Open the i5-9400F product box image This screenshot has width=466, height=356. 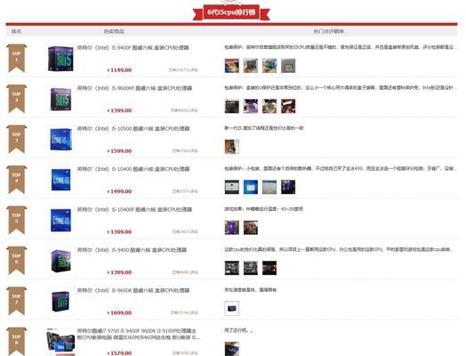pos(60,59)
